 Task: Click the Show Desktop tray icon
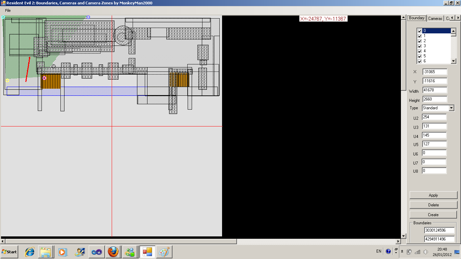[457, 252]
